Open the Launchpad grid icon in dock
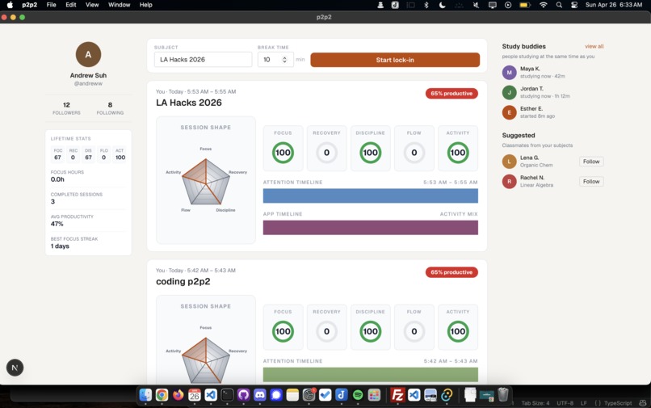This screenshot has width=651, height=408. point(374,394)
